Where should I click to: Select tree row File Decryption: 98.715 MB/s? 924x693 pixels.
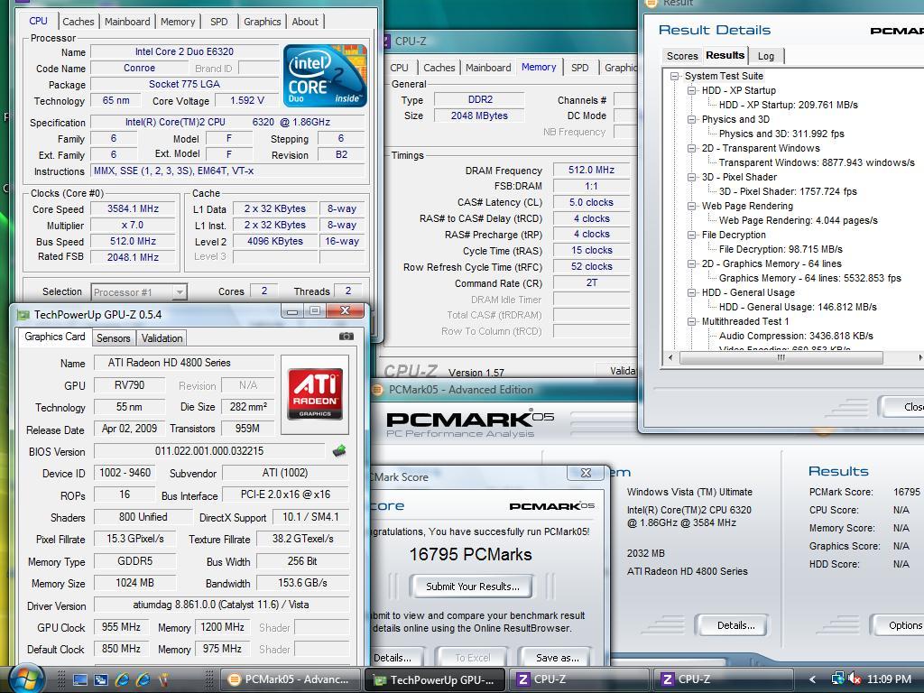781,249
